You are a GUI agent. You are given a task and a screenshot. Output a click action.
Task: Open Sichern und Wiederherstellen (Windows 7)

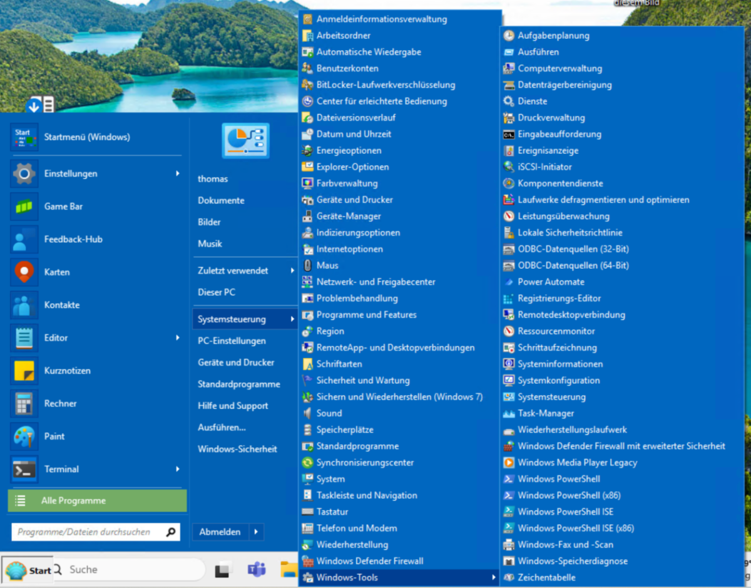[x=399, y=397]
